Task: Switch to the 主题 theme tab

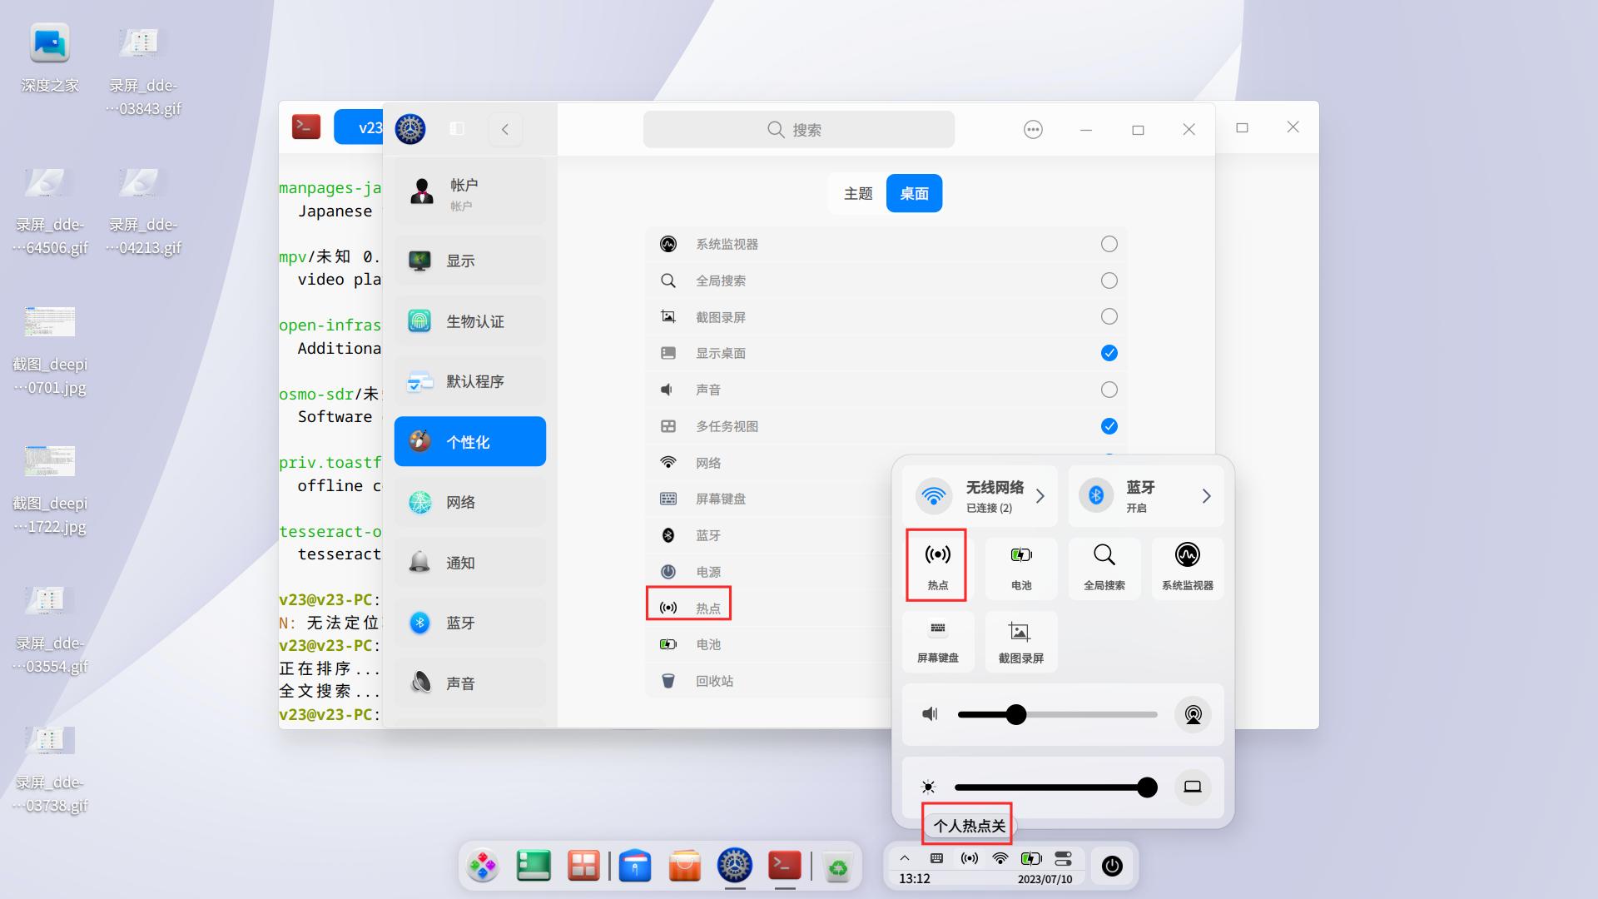Action: (x=858, y=193)
